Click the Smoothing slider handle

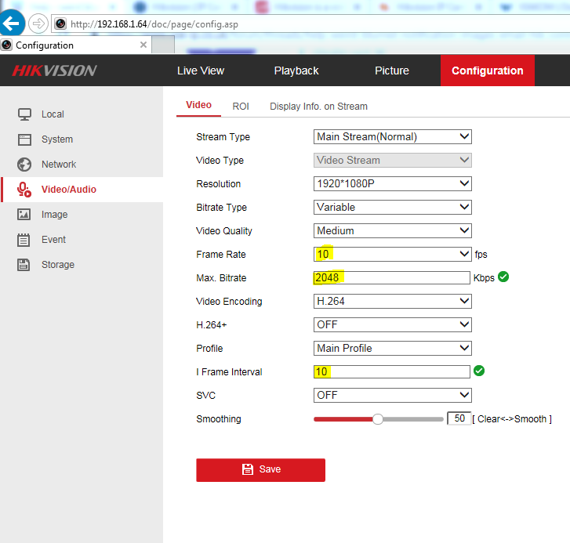click(378, 419)
